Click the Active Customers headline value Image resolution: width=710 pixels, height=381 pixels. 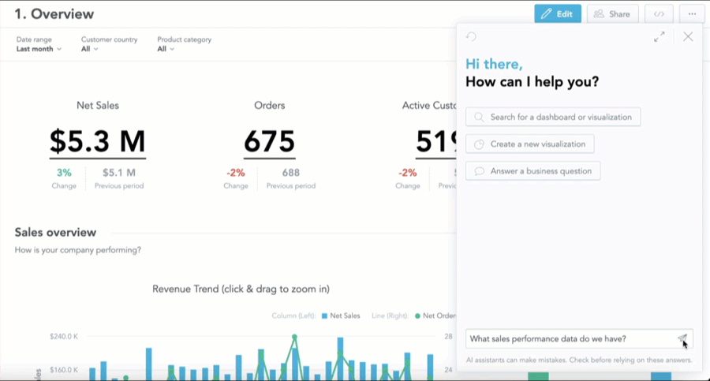(436, 141)
